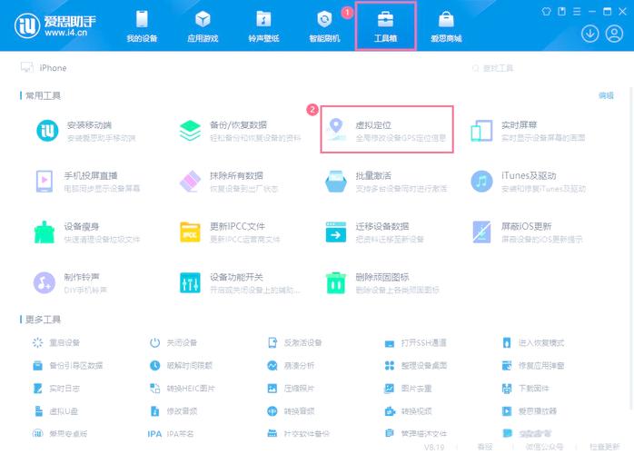Open 设备功能开关 tool
The height and width of the screenshot is (454, 634).
click(240, 282)
